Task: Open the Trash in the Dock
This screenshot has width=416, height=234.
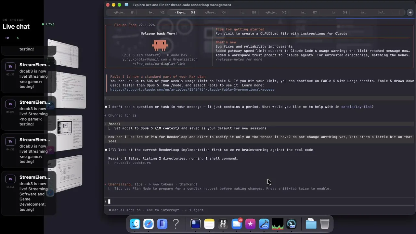Action: [325, 224]
